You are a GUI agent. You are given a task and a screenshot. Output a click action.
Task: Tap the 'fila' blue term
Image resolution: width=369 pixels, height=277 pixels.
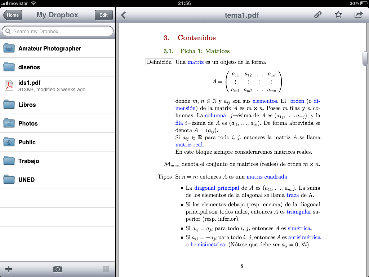tap(179, 123)
